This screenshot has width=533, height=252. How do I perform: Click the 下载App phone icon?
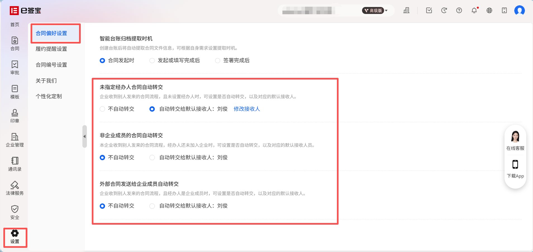pyautogui.click(x=515, y=164)
